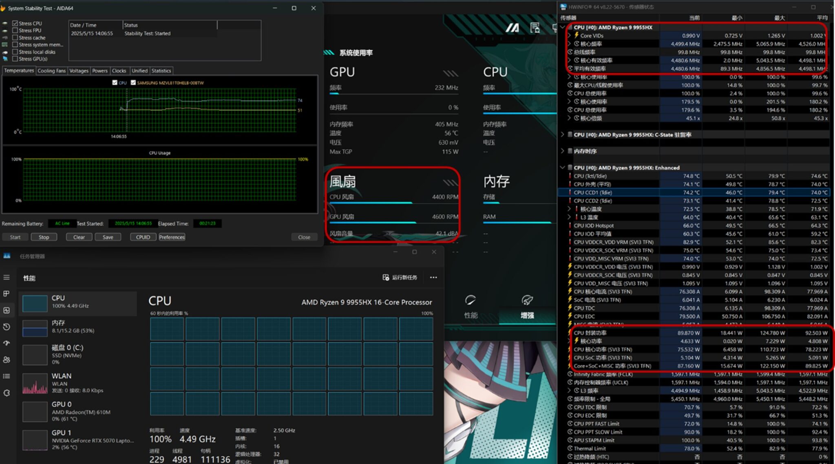This screenshot has width=835, height=464.
Task: Click 运行新任务 in Task Manager
Action: [400, 277]
